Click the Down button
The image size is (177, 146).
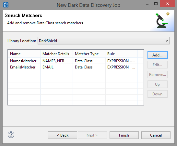pyautogui.click(x=157, y=94)
